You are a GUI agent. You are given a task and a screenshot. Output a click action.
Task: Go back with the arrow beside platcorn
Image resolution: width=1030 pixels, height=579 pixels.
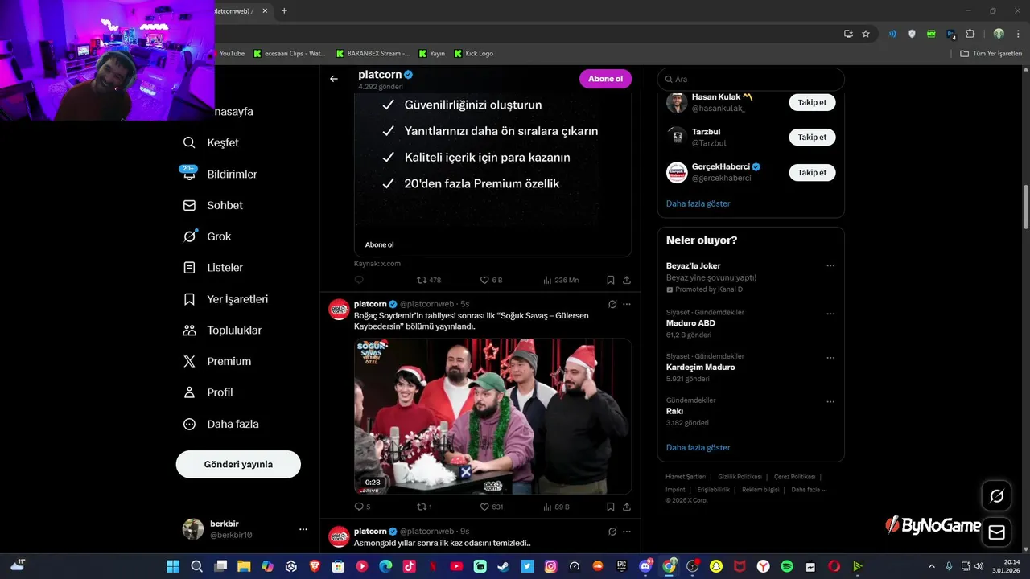click(334, 79)
